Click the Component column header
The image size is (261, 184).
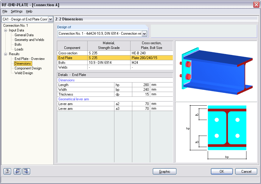[x=72, y=46]
